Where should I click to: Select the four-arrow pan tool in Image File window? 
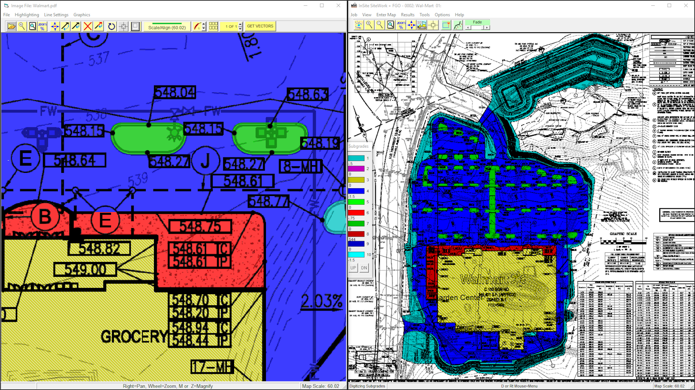tap(55, 26)
